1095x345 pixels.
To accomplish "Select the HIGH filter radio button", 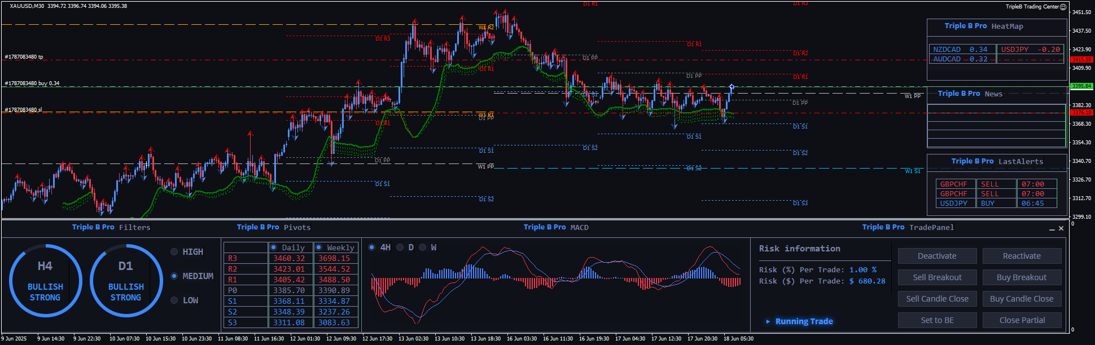I will pyautogui.click(x=174, y=252).
